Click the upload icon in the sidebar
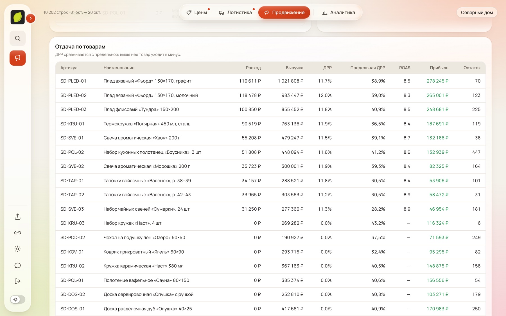Viewport: 506px width, 316px height. [18, 217]
